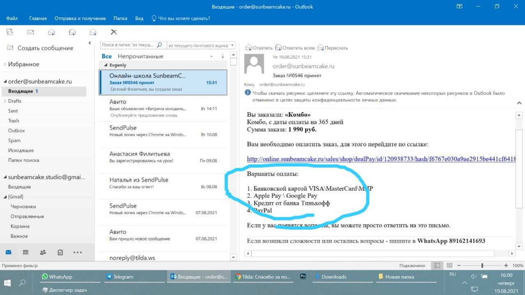The width and height of the screenshot is (525, 295).
Task: Expand the Drafts folder arrow
Action: click(x=5, y=101)
